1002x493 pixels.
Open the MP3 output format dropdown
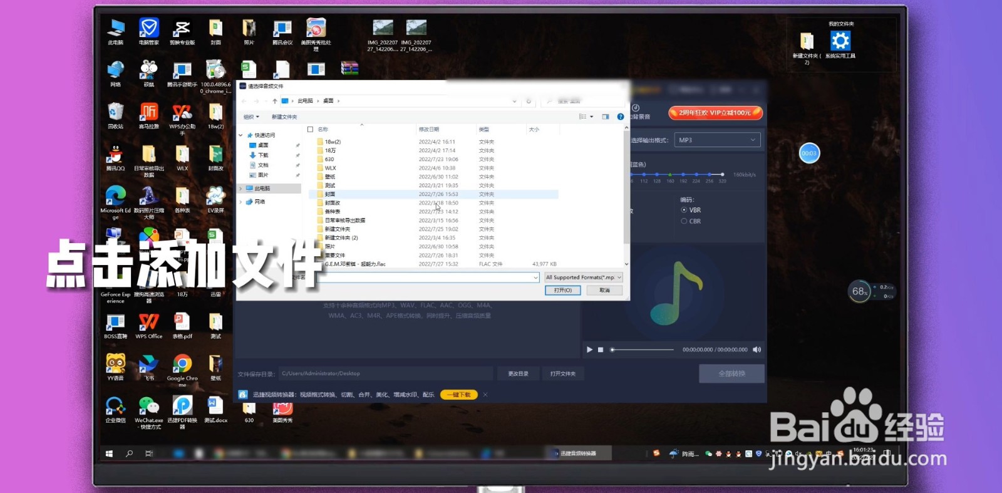point(718,140)
